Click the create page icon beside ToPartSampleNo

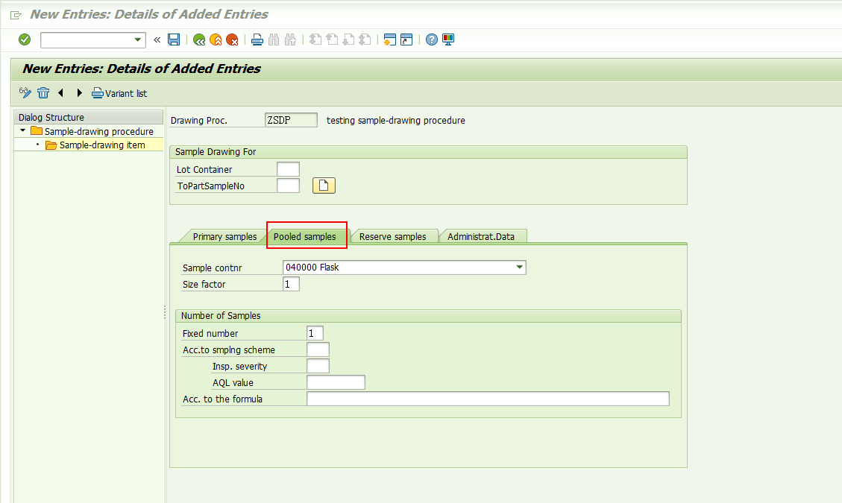[324, 186]
